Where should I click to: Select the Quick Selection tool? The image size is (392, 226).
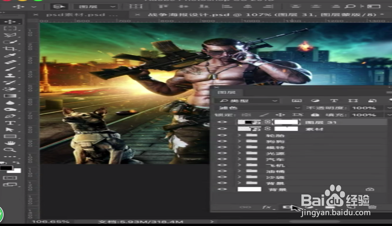point(10,42)
